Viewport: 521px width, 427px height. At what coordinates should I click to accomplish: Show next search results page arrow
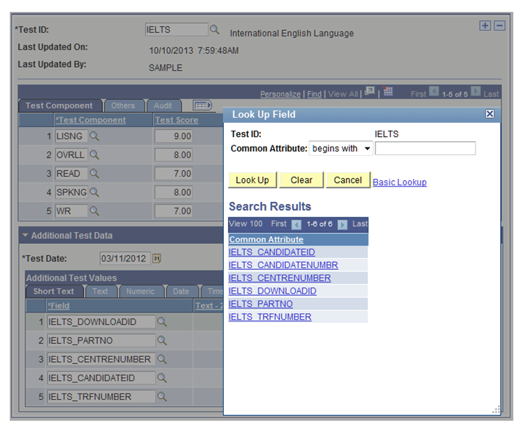342,225
